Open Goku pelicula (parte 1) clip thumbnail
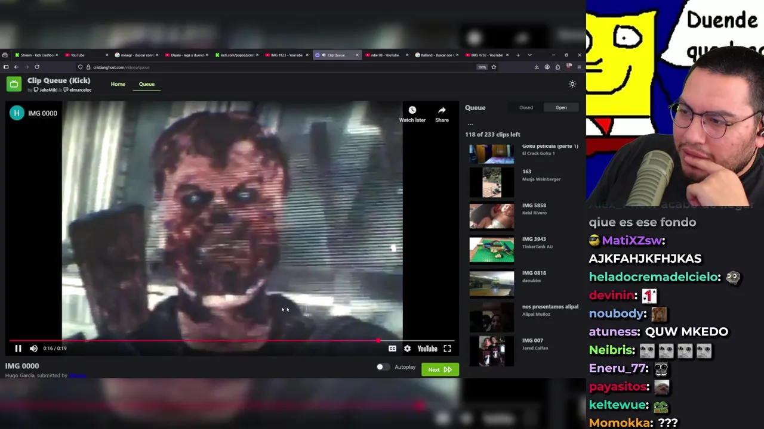The height and width of the screenshot is (429, 764). [x=491, y=154]
